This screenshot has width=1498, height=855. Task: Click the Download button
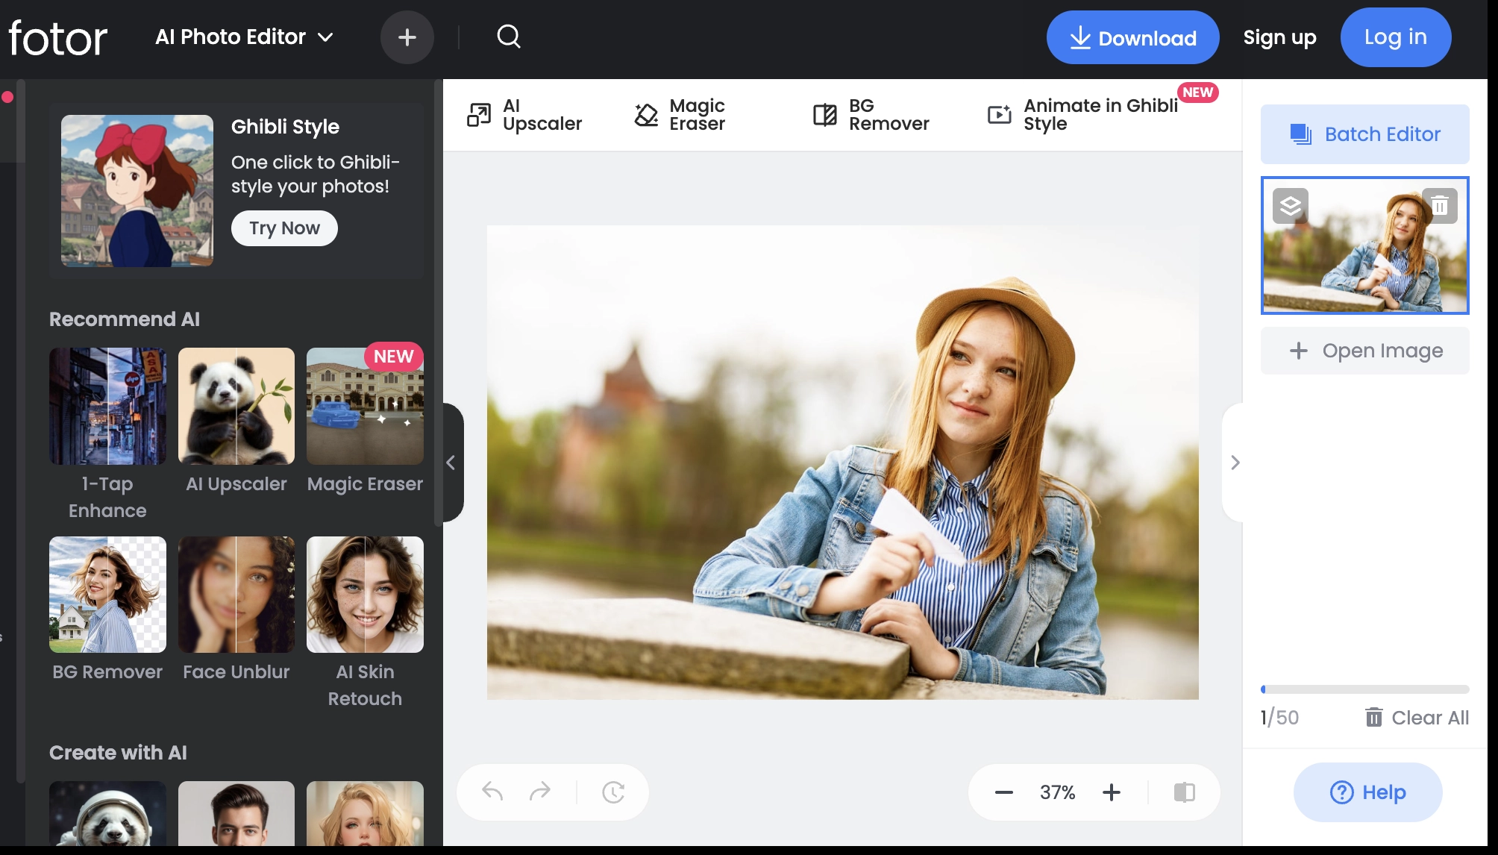click(1132, 37)
